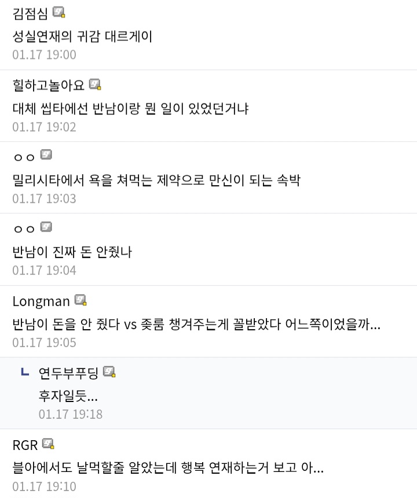Open the 연두부푸딩 nickname in the reply

68,372
